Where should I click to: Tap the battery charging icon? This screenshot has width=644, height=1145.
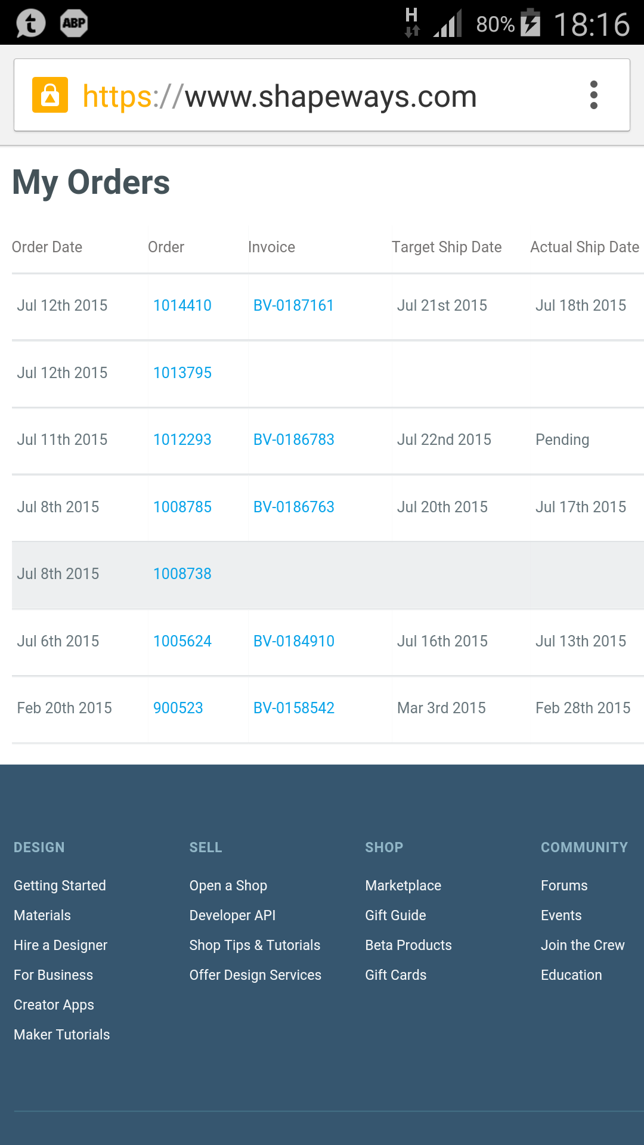tap(530, 24)
